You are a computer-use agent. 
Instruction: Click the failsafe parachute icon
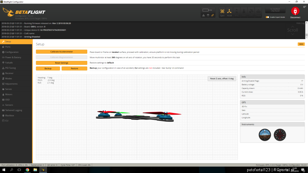pos(208,15)
